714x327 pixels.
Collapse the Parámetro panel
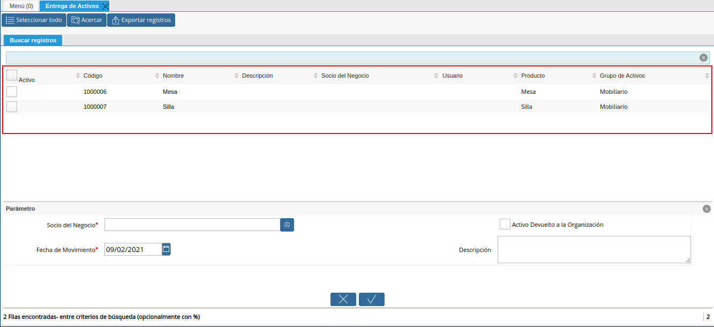coord(707,209)
